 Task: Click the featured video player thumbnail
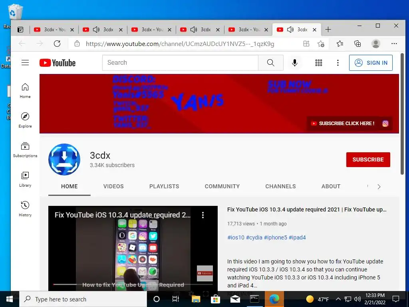[x=133, y=249]
